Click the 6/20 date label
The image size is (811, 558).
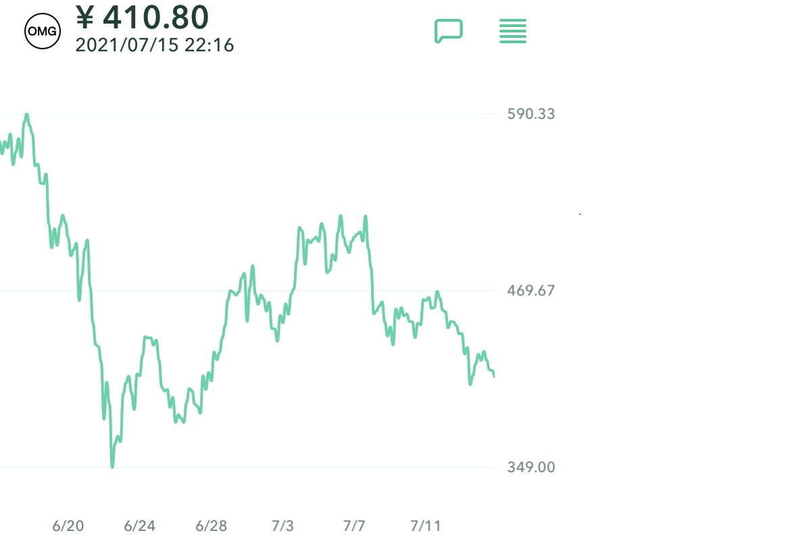click(68, 526)
